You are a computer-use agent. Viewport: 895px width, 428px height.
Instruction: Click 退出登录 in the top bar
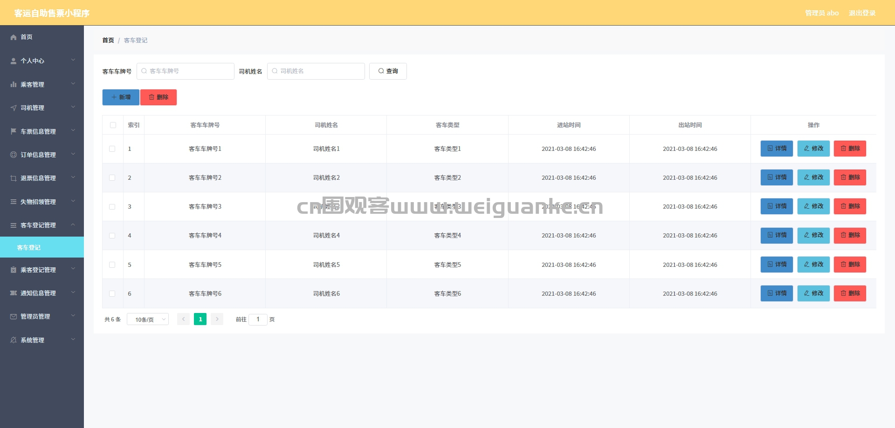(862, 13)
